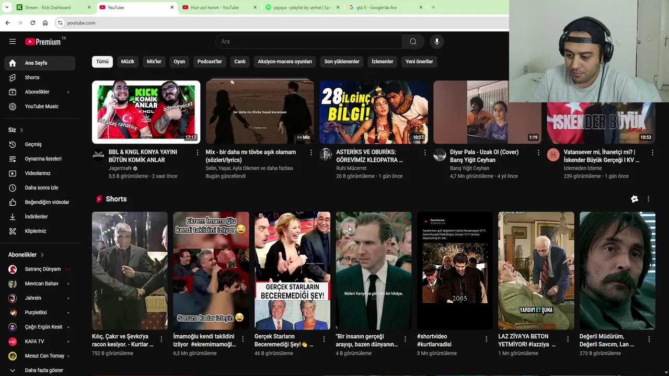
Task: Open Ekrem İmamoğlu short thumbnail
Action: tap(211, 271)
